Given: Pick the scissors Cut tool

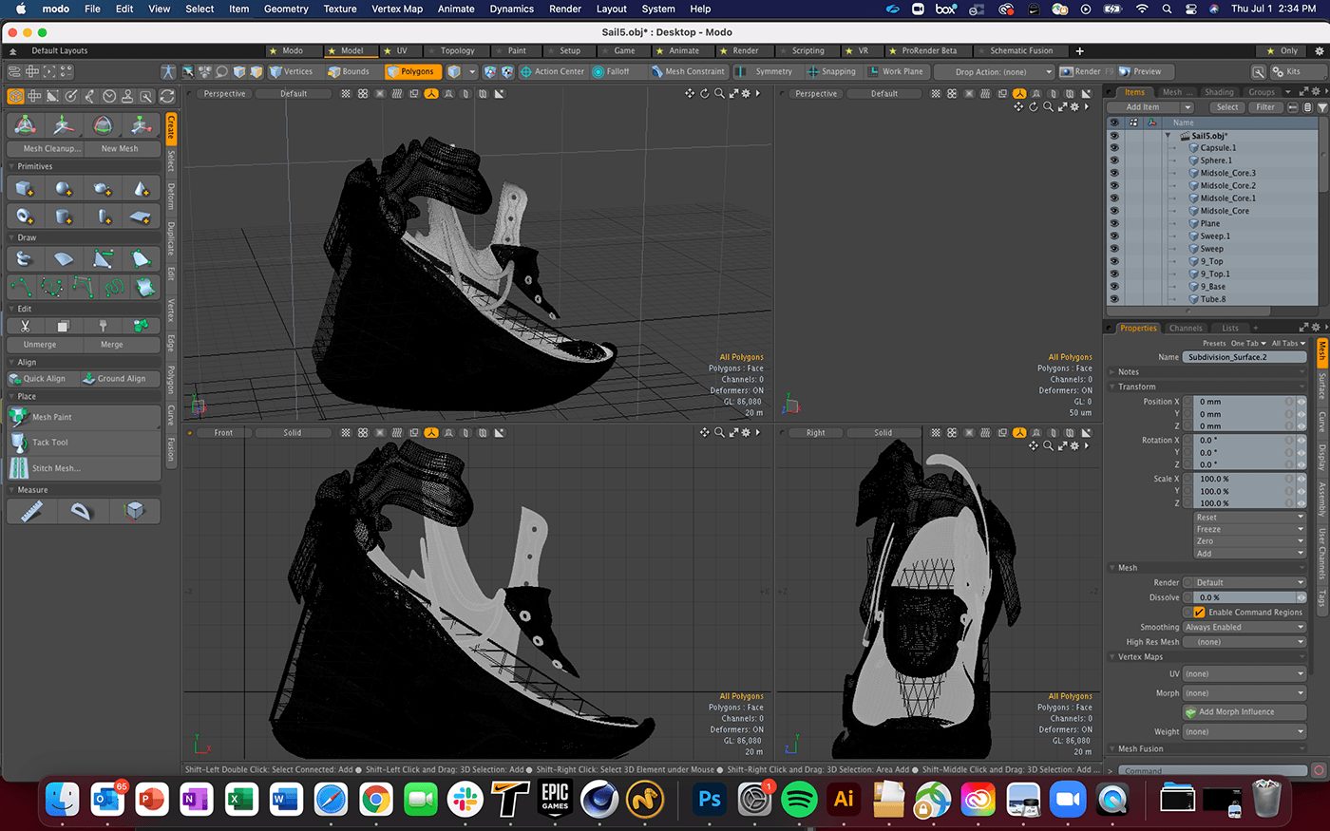Looking at the screenshot, I should [x=25, y=326].
